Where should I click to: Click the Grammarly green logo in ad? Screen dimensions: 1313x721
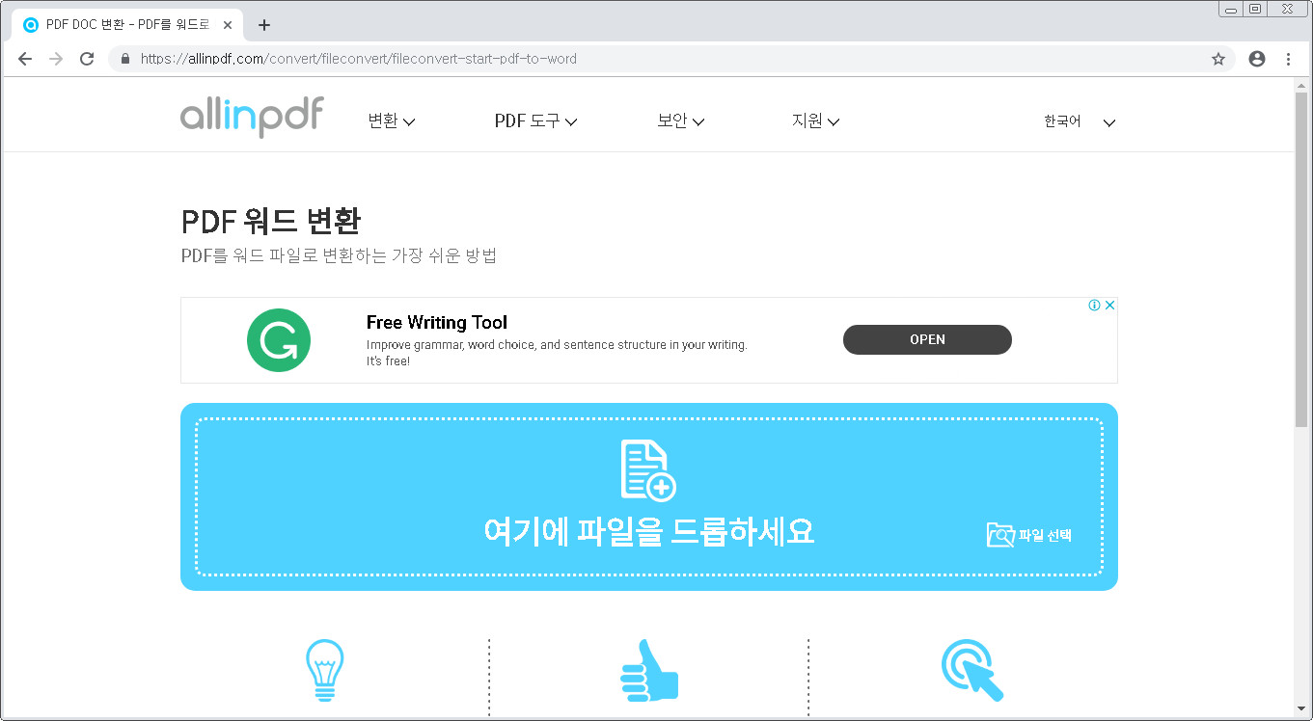pos(279,339)
